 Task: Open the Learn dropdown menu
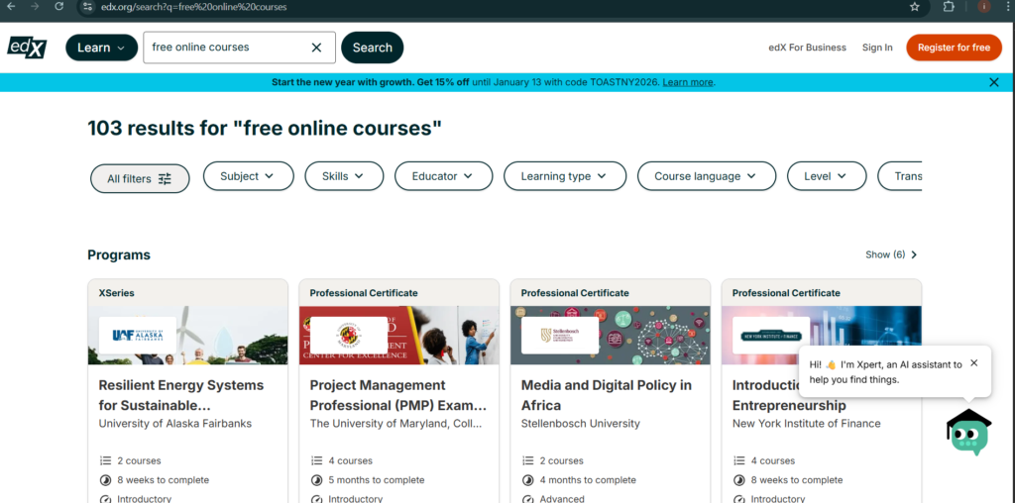click(102, 48)
